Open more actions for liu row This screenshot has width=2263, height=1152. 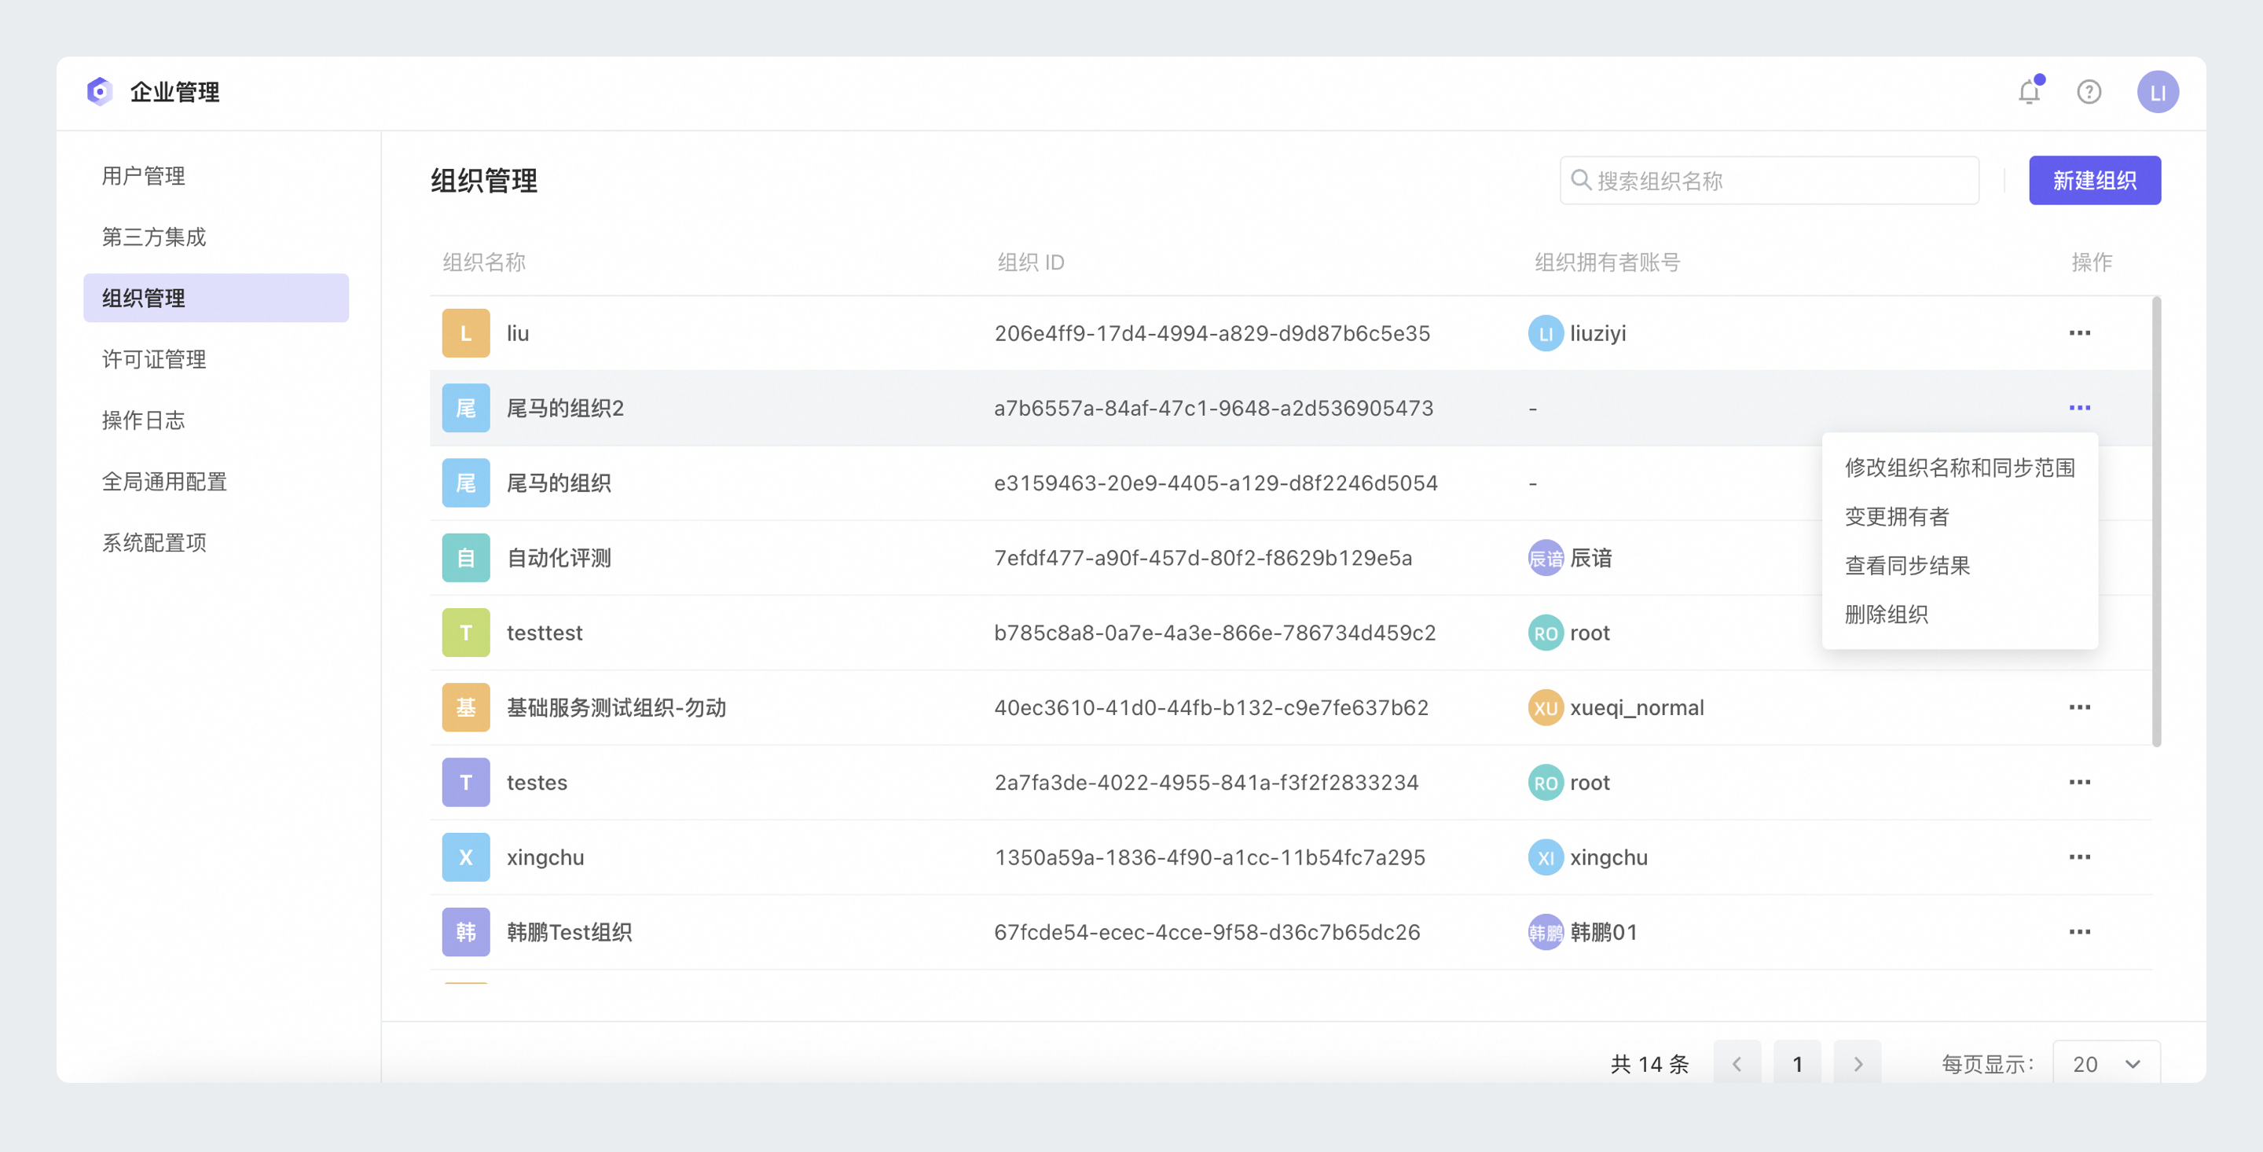(x=2079, y=333)
